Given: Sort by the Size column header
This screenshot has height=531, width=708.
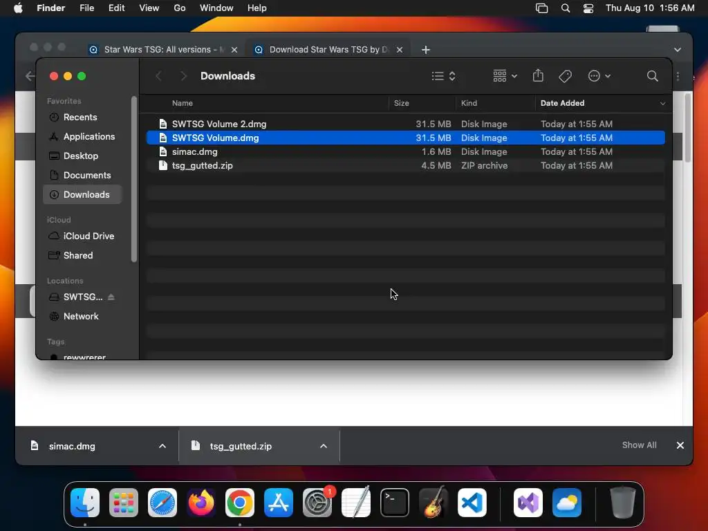Looking at the screenshot, I should [x=401, y=104].
